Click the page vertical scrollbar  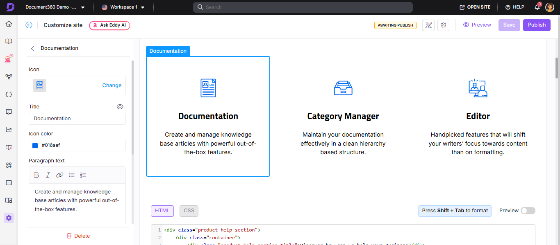tap(557, 68)
